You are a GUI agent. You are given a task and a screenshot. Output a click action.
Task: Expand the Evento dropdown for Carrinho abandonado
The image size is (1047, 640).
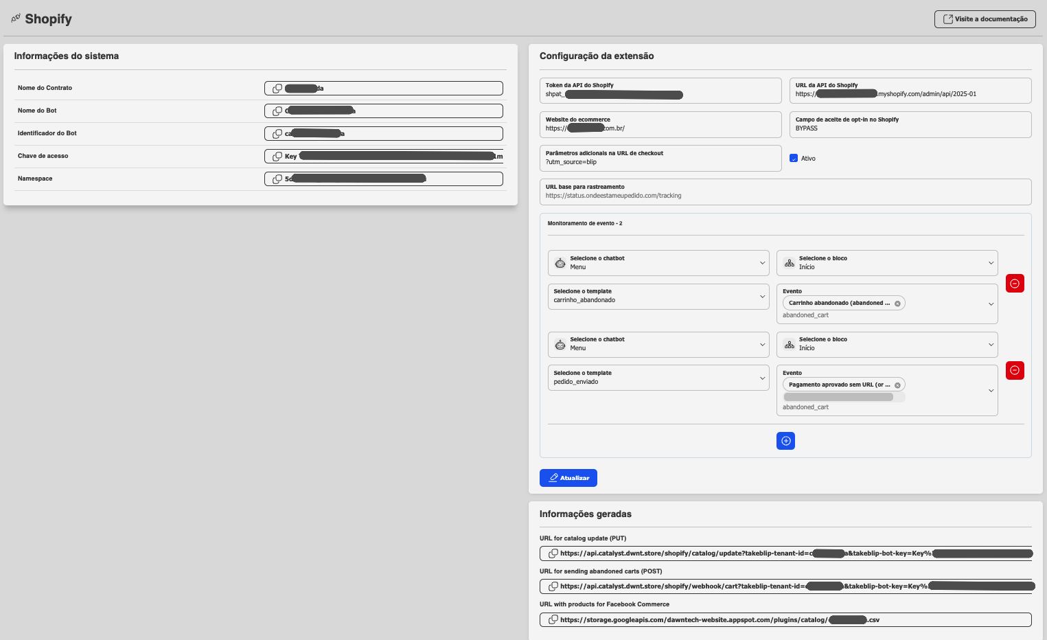tap(991, 304)
